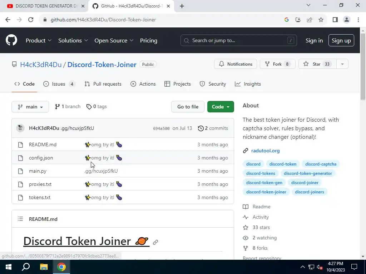Select the Code tab

pos(25,84)
